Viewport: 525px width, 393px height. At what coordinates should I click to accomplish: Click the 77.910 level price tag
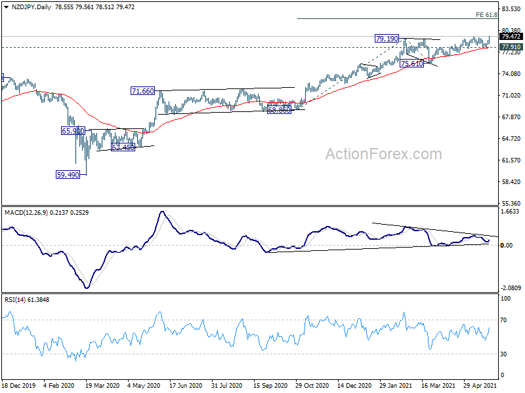[511, 47]
